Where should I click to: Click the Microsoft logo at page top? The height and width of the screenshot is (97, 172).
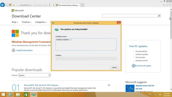point(18,11)
